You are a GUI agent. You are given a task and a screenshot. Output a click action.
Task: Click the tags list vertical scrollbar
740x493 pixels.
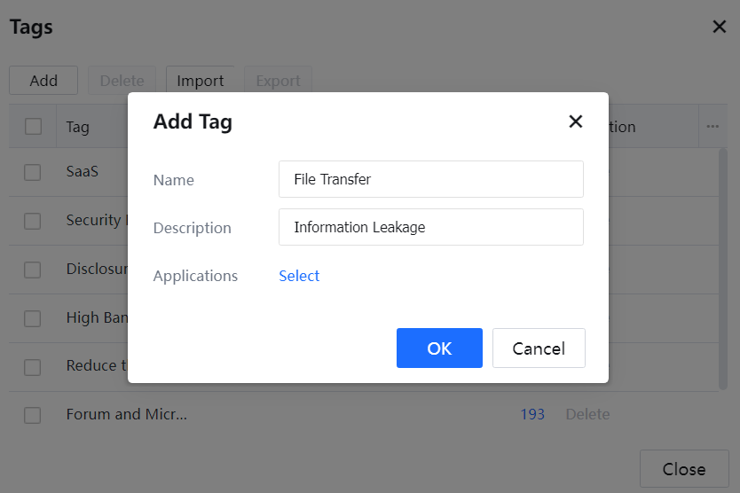[x=722, y=266]
